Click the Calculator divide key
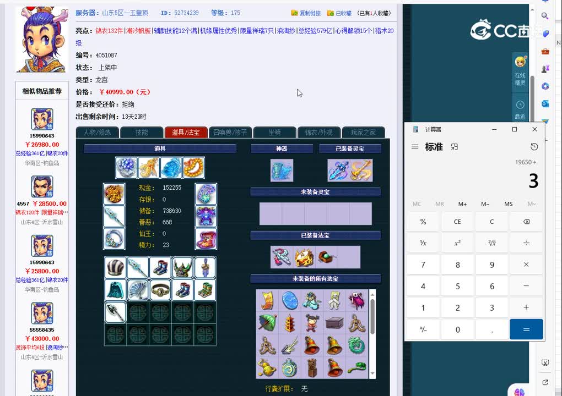The width and height of the screenshot is (562, 396). coord(526,243)
